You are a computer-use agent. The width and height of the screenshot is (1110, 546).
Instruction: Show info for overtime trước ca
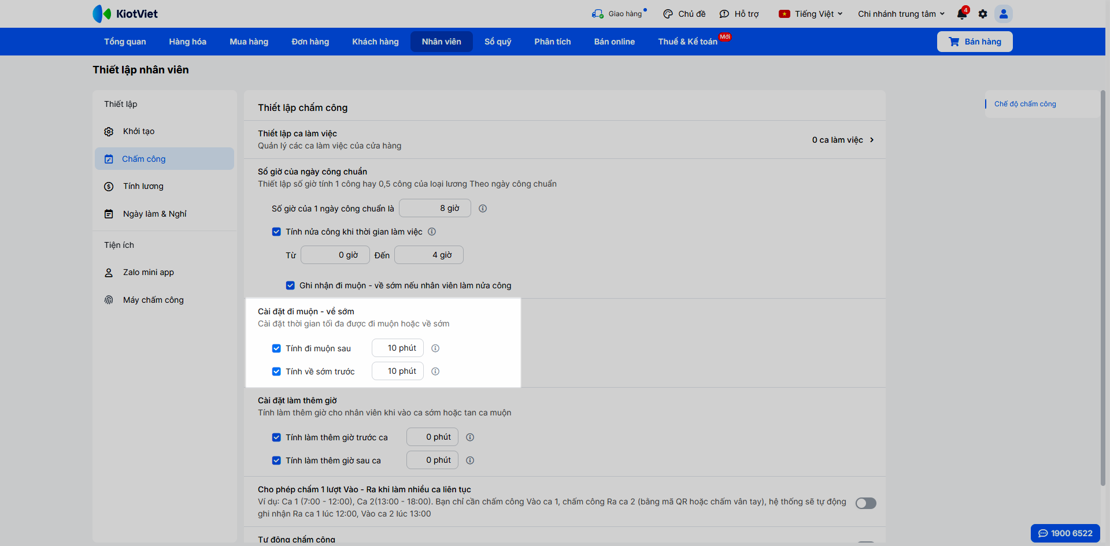click(470, 437)
